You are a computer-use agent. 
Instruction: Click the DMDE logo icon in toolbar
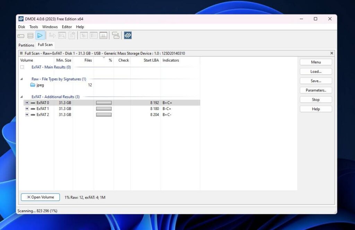tap(128, 35)
